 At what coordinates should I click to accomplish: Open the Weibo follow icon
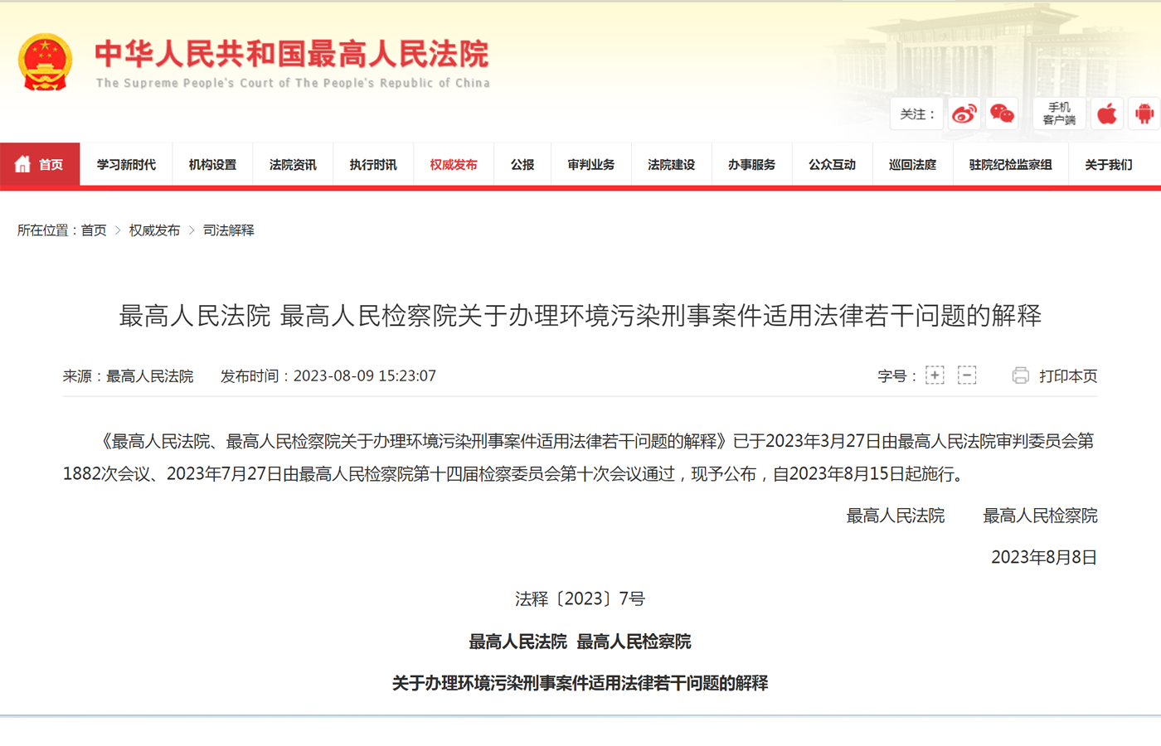click(964, 114)
